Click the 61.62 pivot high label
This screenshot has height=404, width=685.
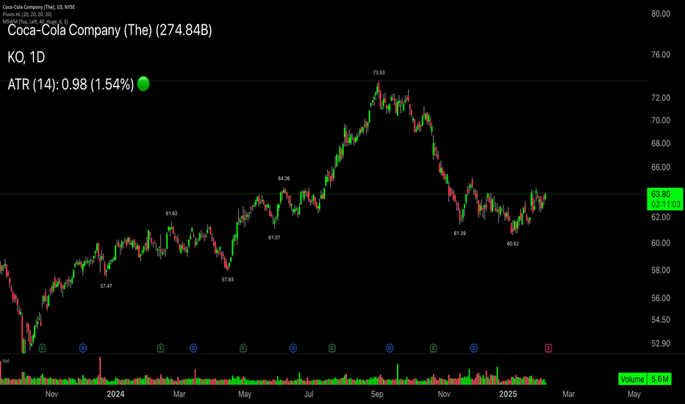point(172,214)
